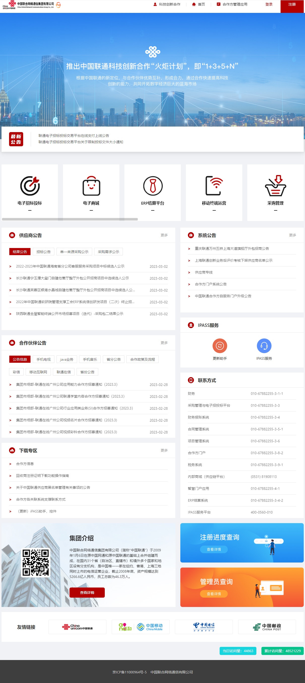Screen dimensions: 305x683
Task: Click the red 注册 button
Action: pyautogui.click(x=292, y=6)
